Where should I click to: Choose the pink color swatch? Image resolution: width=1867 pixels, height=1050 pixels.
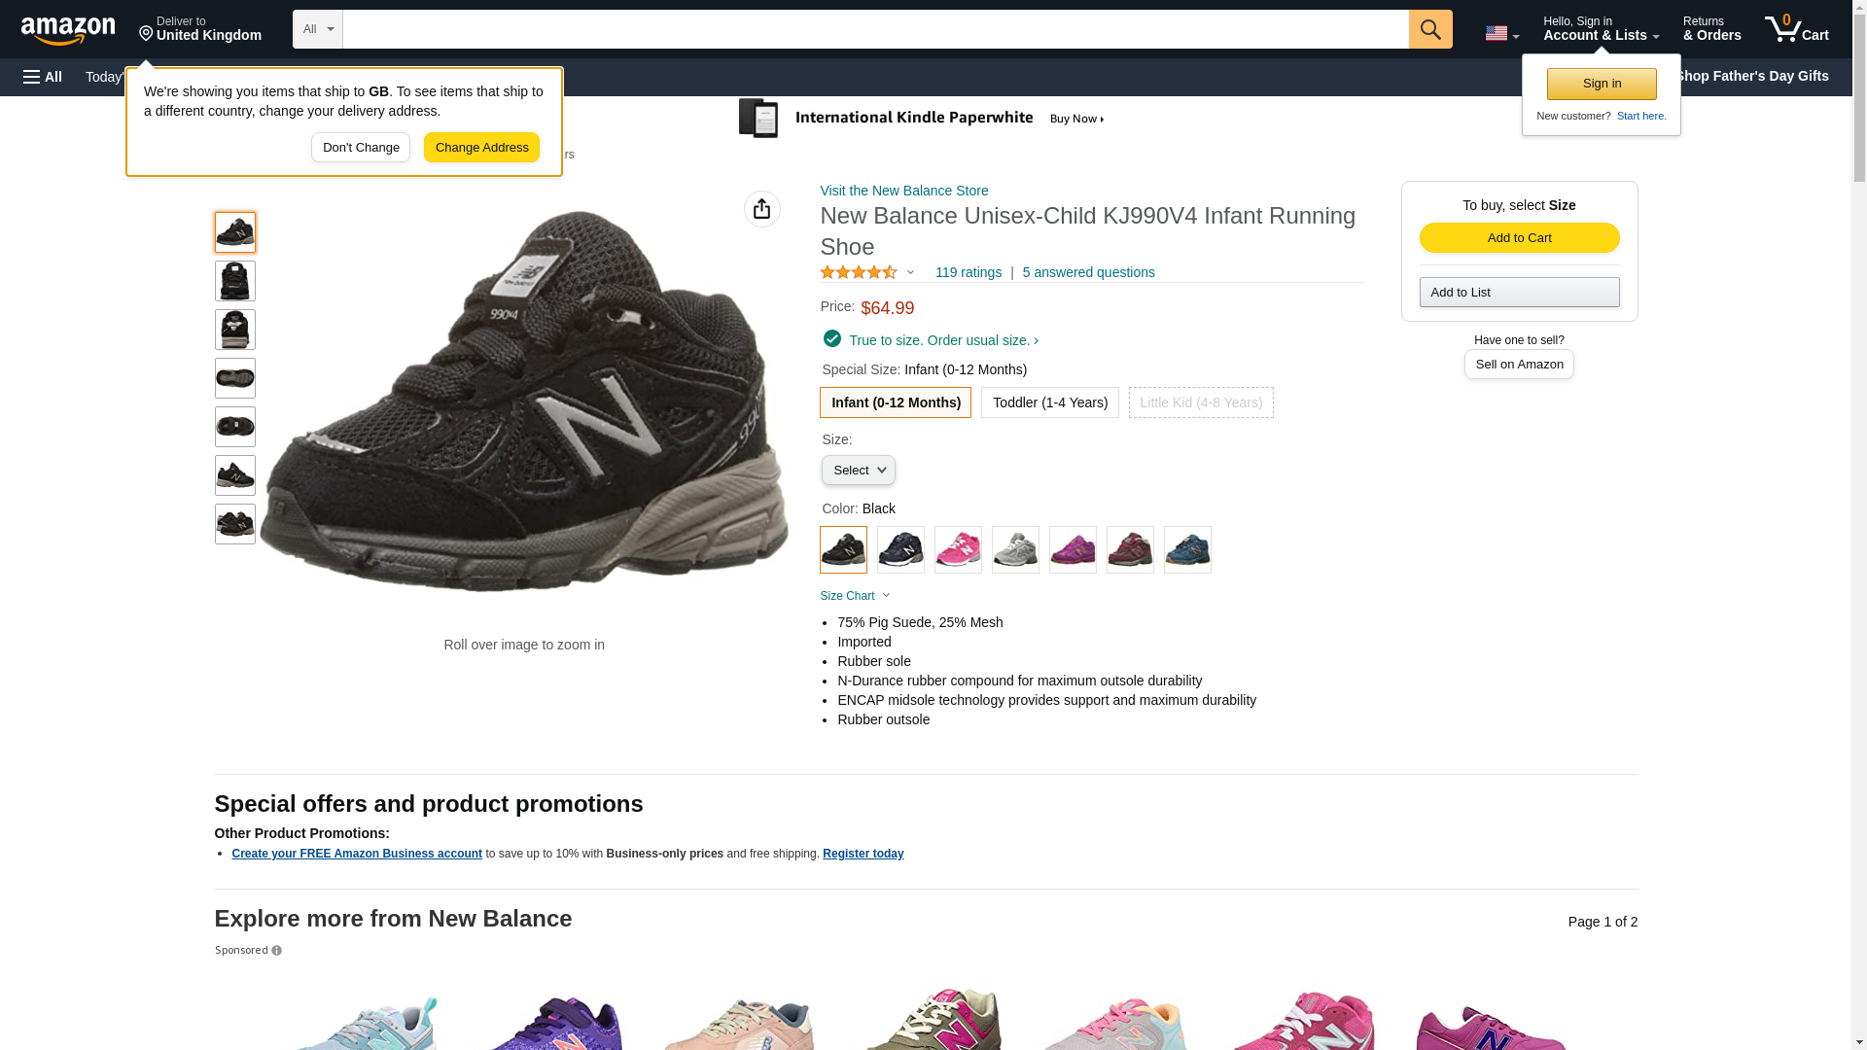pyautogui.click(x=958, y=550)
